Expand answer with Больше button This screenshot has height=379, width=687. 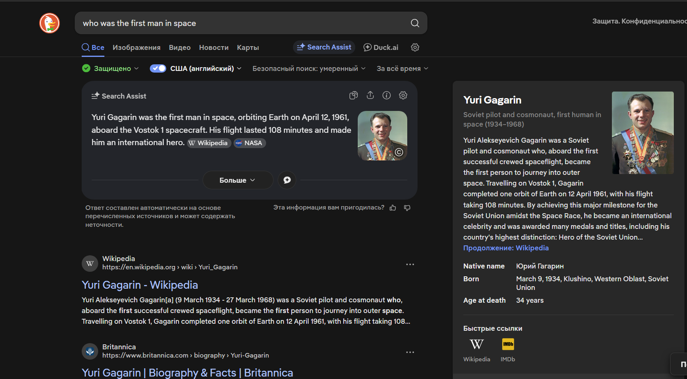tap(237, 180)
